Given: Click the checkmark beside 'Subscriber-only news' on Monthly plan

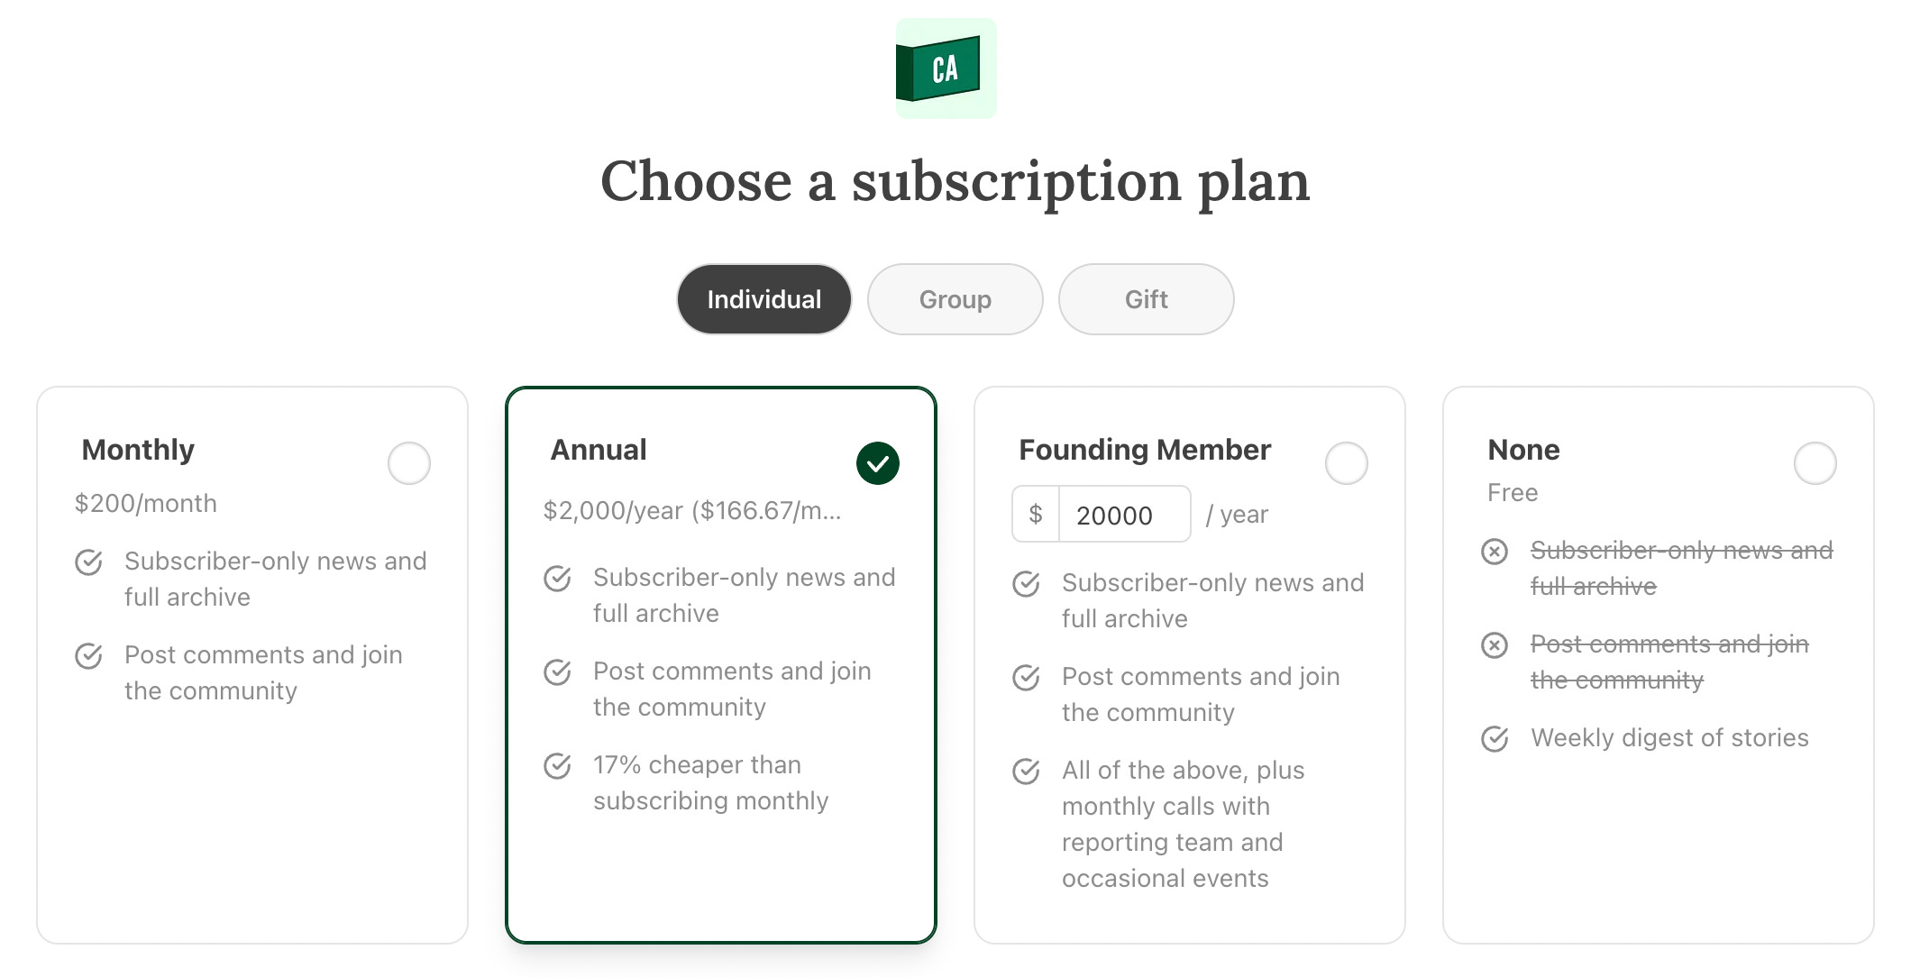Looking at the screenshot, I should [88, 562].
